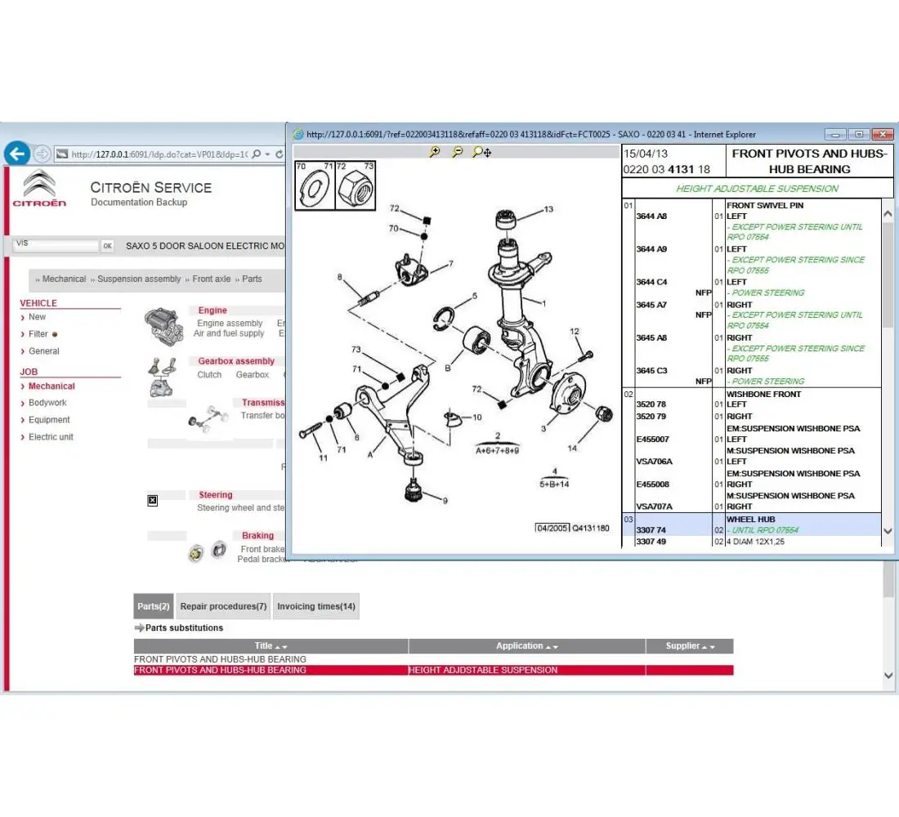899x817 pixels.
Task: Click part number 3645 C3
Action: pos(651,370)
